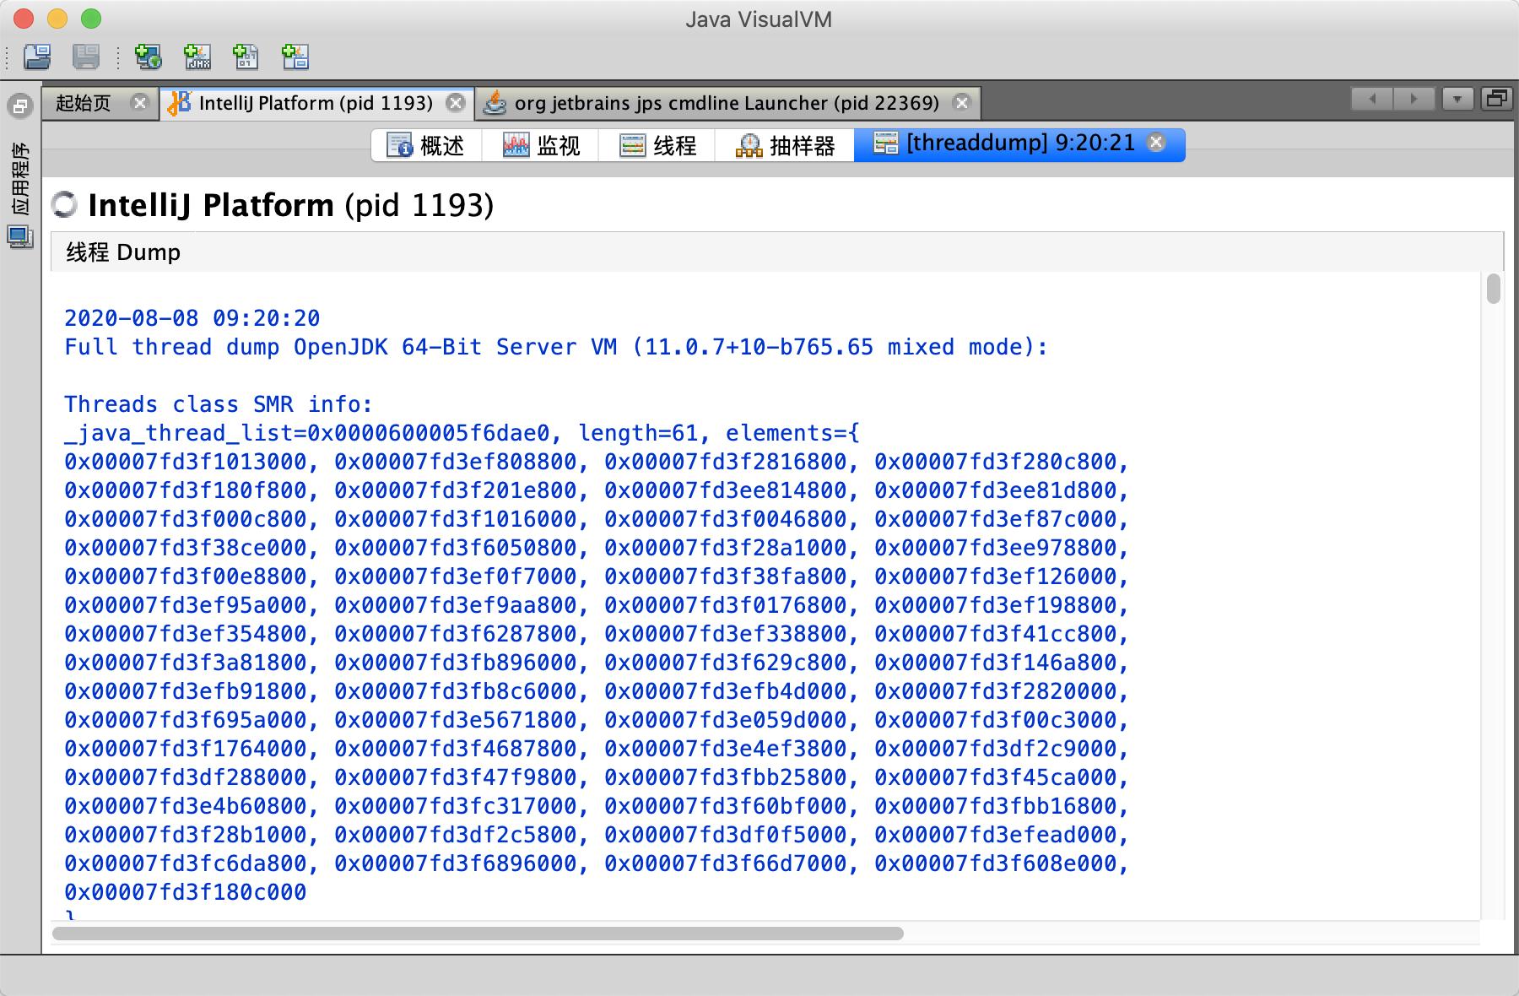Click the maximize/restore window group icon
The width and height of the screenshot is (1519, 996).
[x=1496, y=99]
